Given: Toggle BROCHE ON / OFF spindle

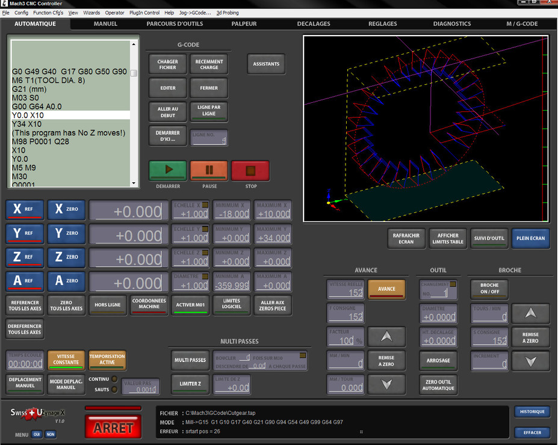Looking at the screenshot, I should pyautogui.click(x=489, y=289).
